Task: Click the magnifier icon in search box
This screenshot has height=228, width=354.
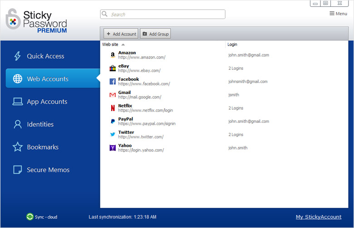Action: pos(104,14)
